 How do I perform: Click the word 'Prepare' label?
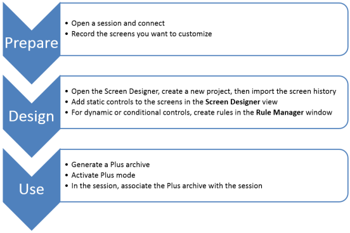(32, 43)
